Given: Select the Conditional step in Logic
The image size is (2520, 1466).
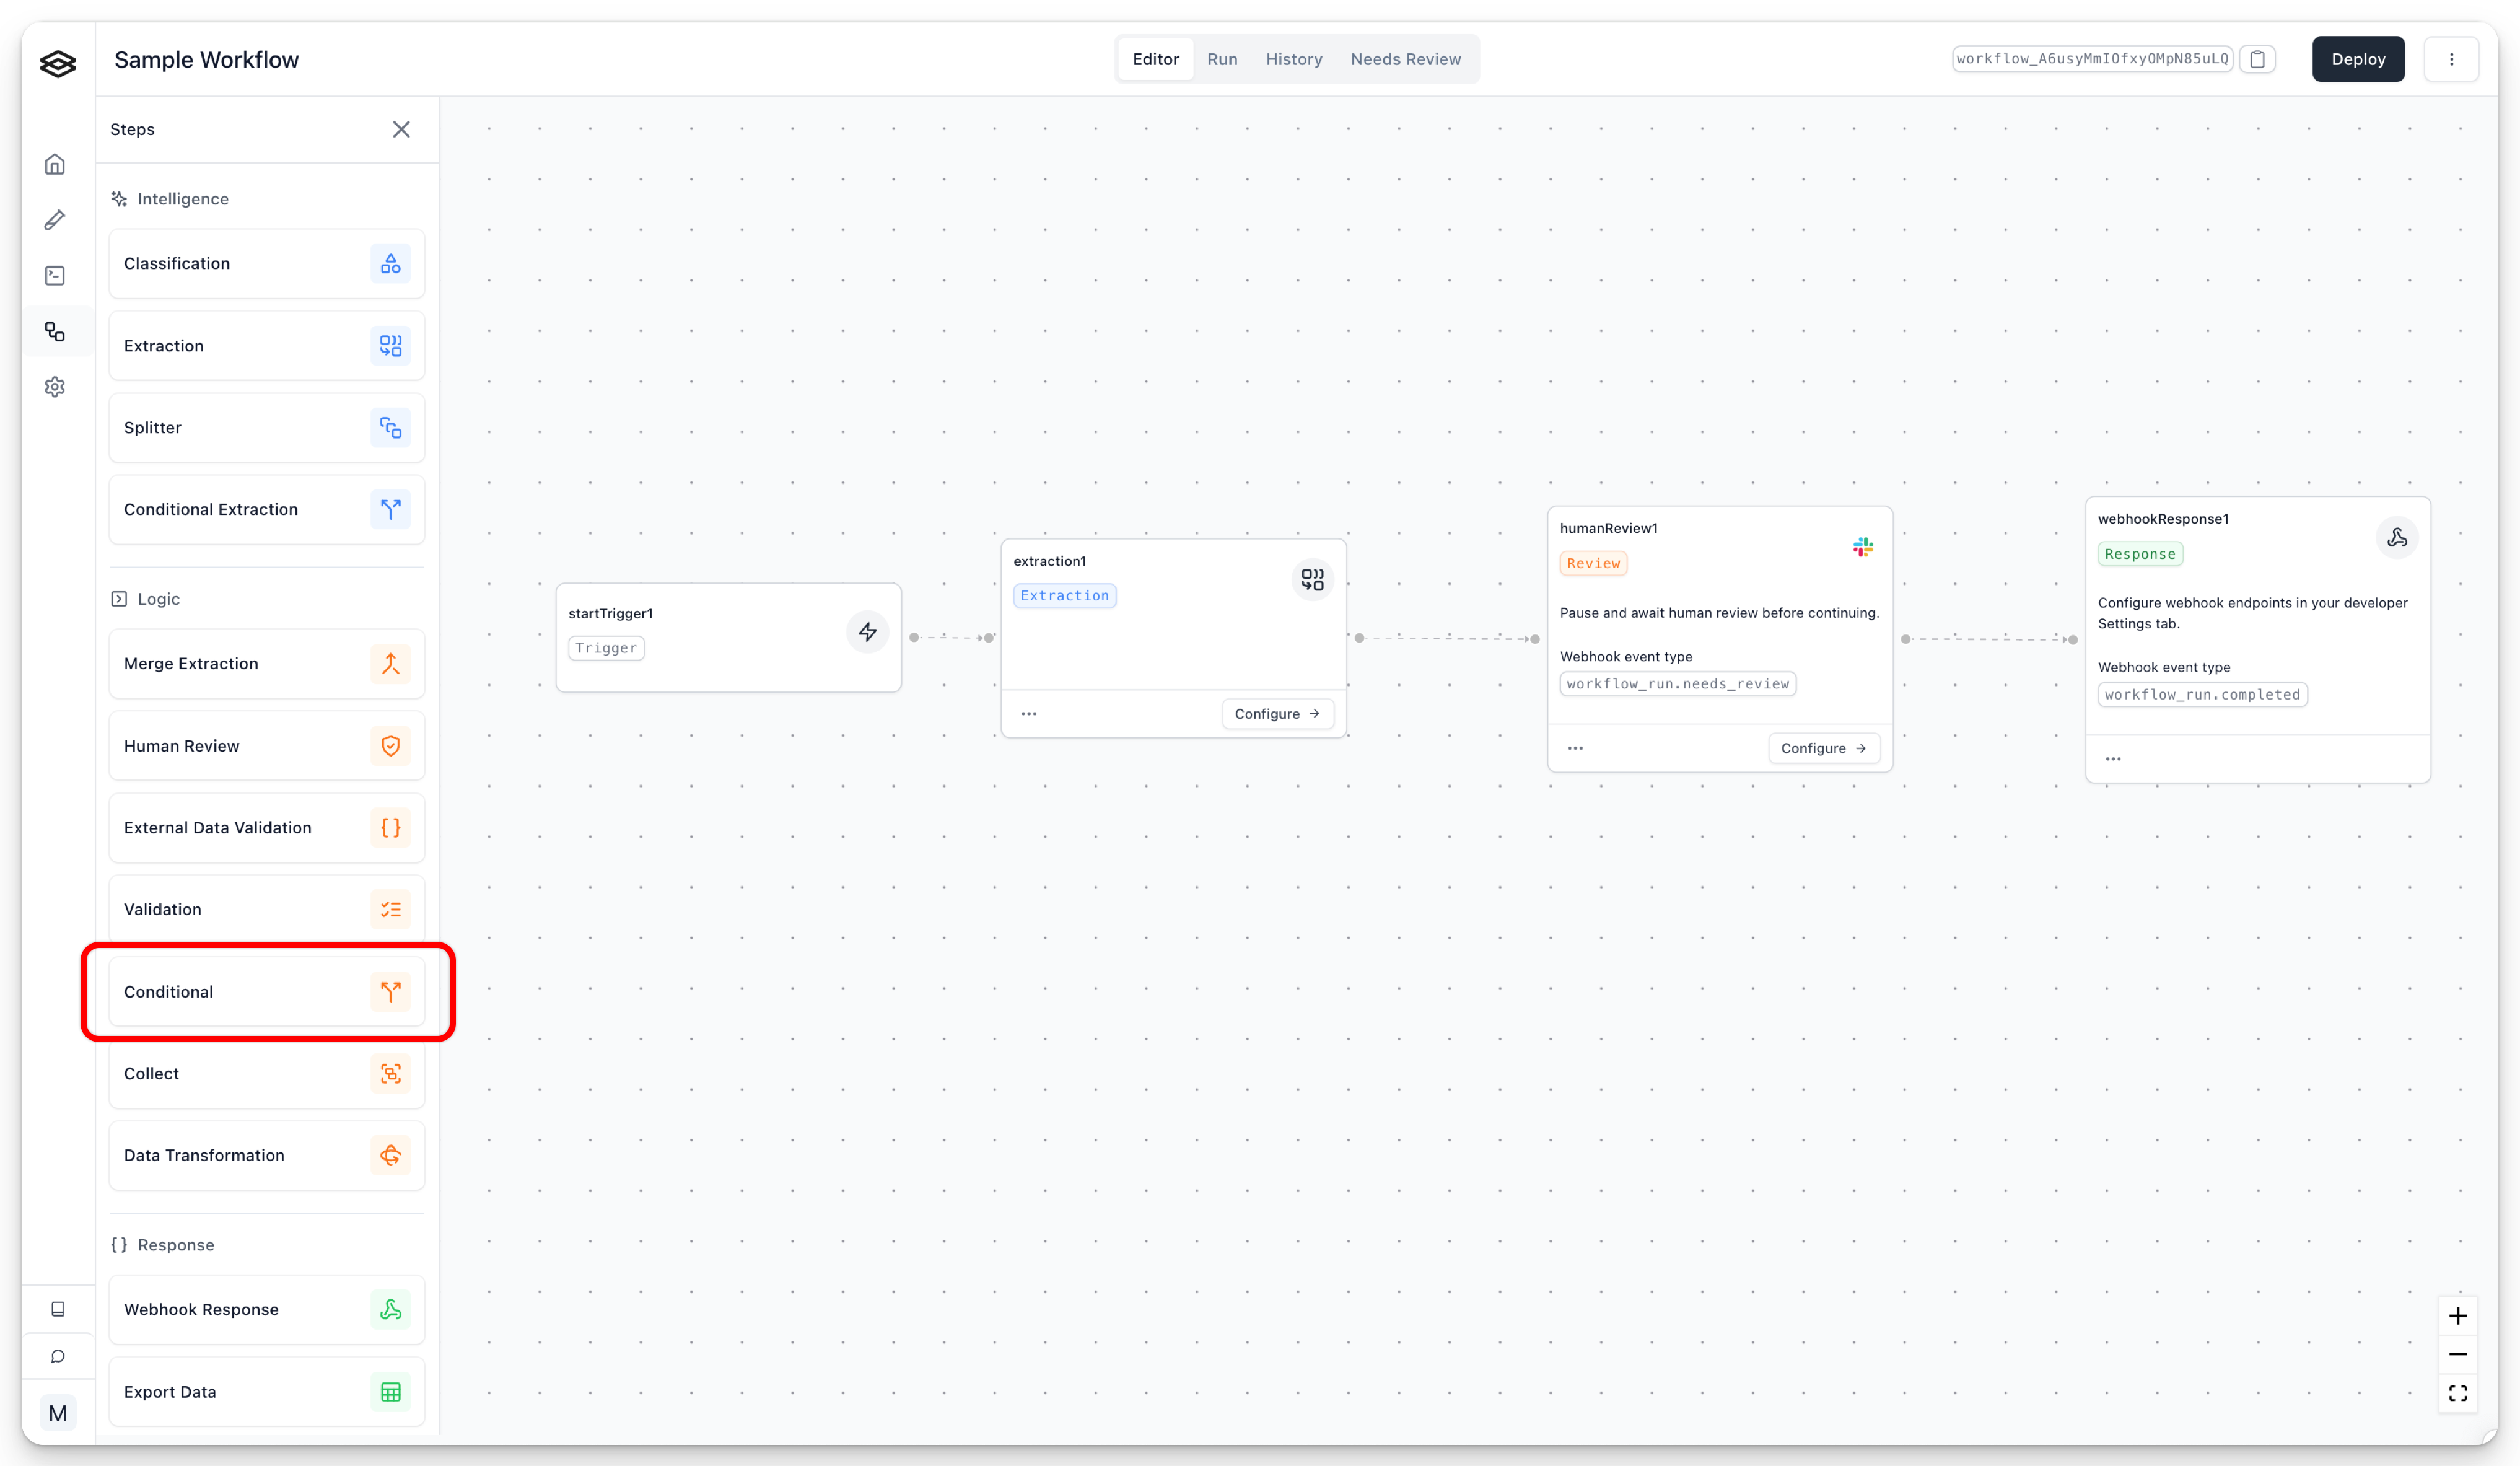Looking at the screenshot, I should tap(266, 992).
